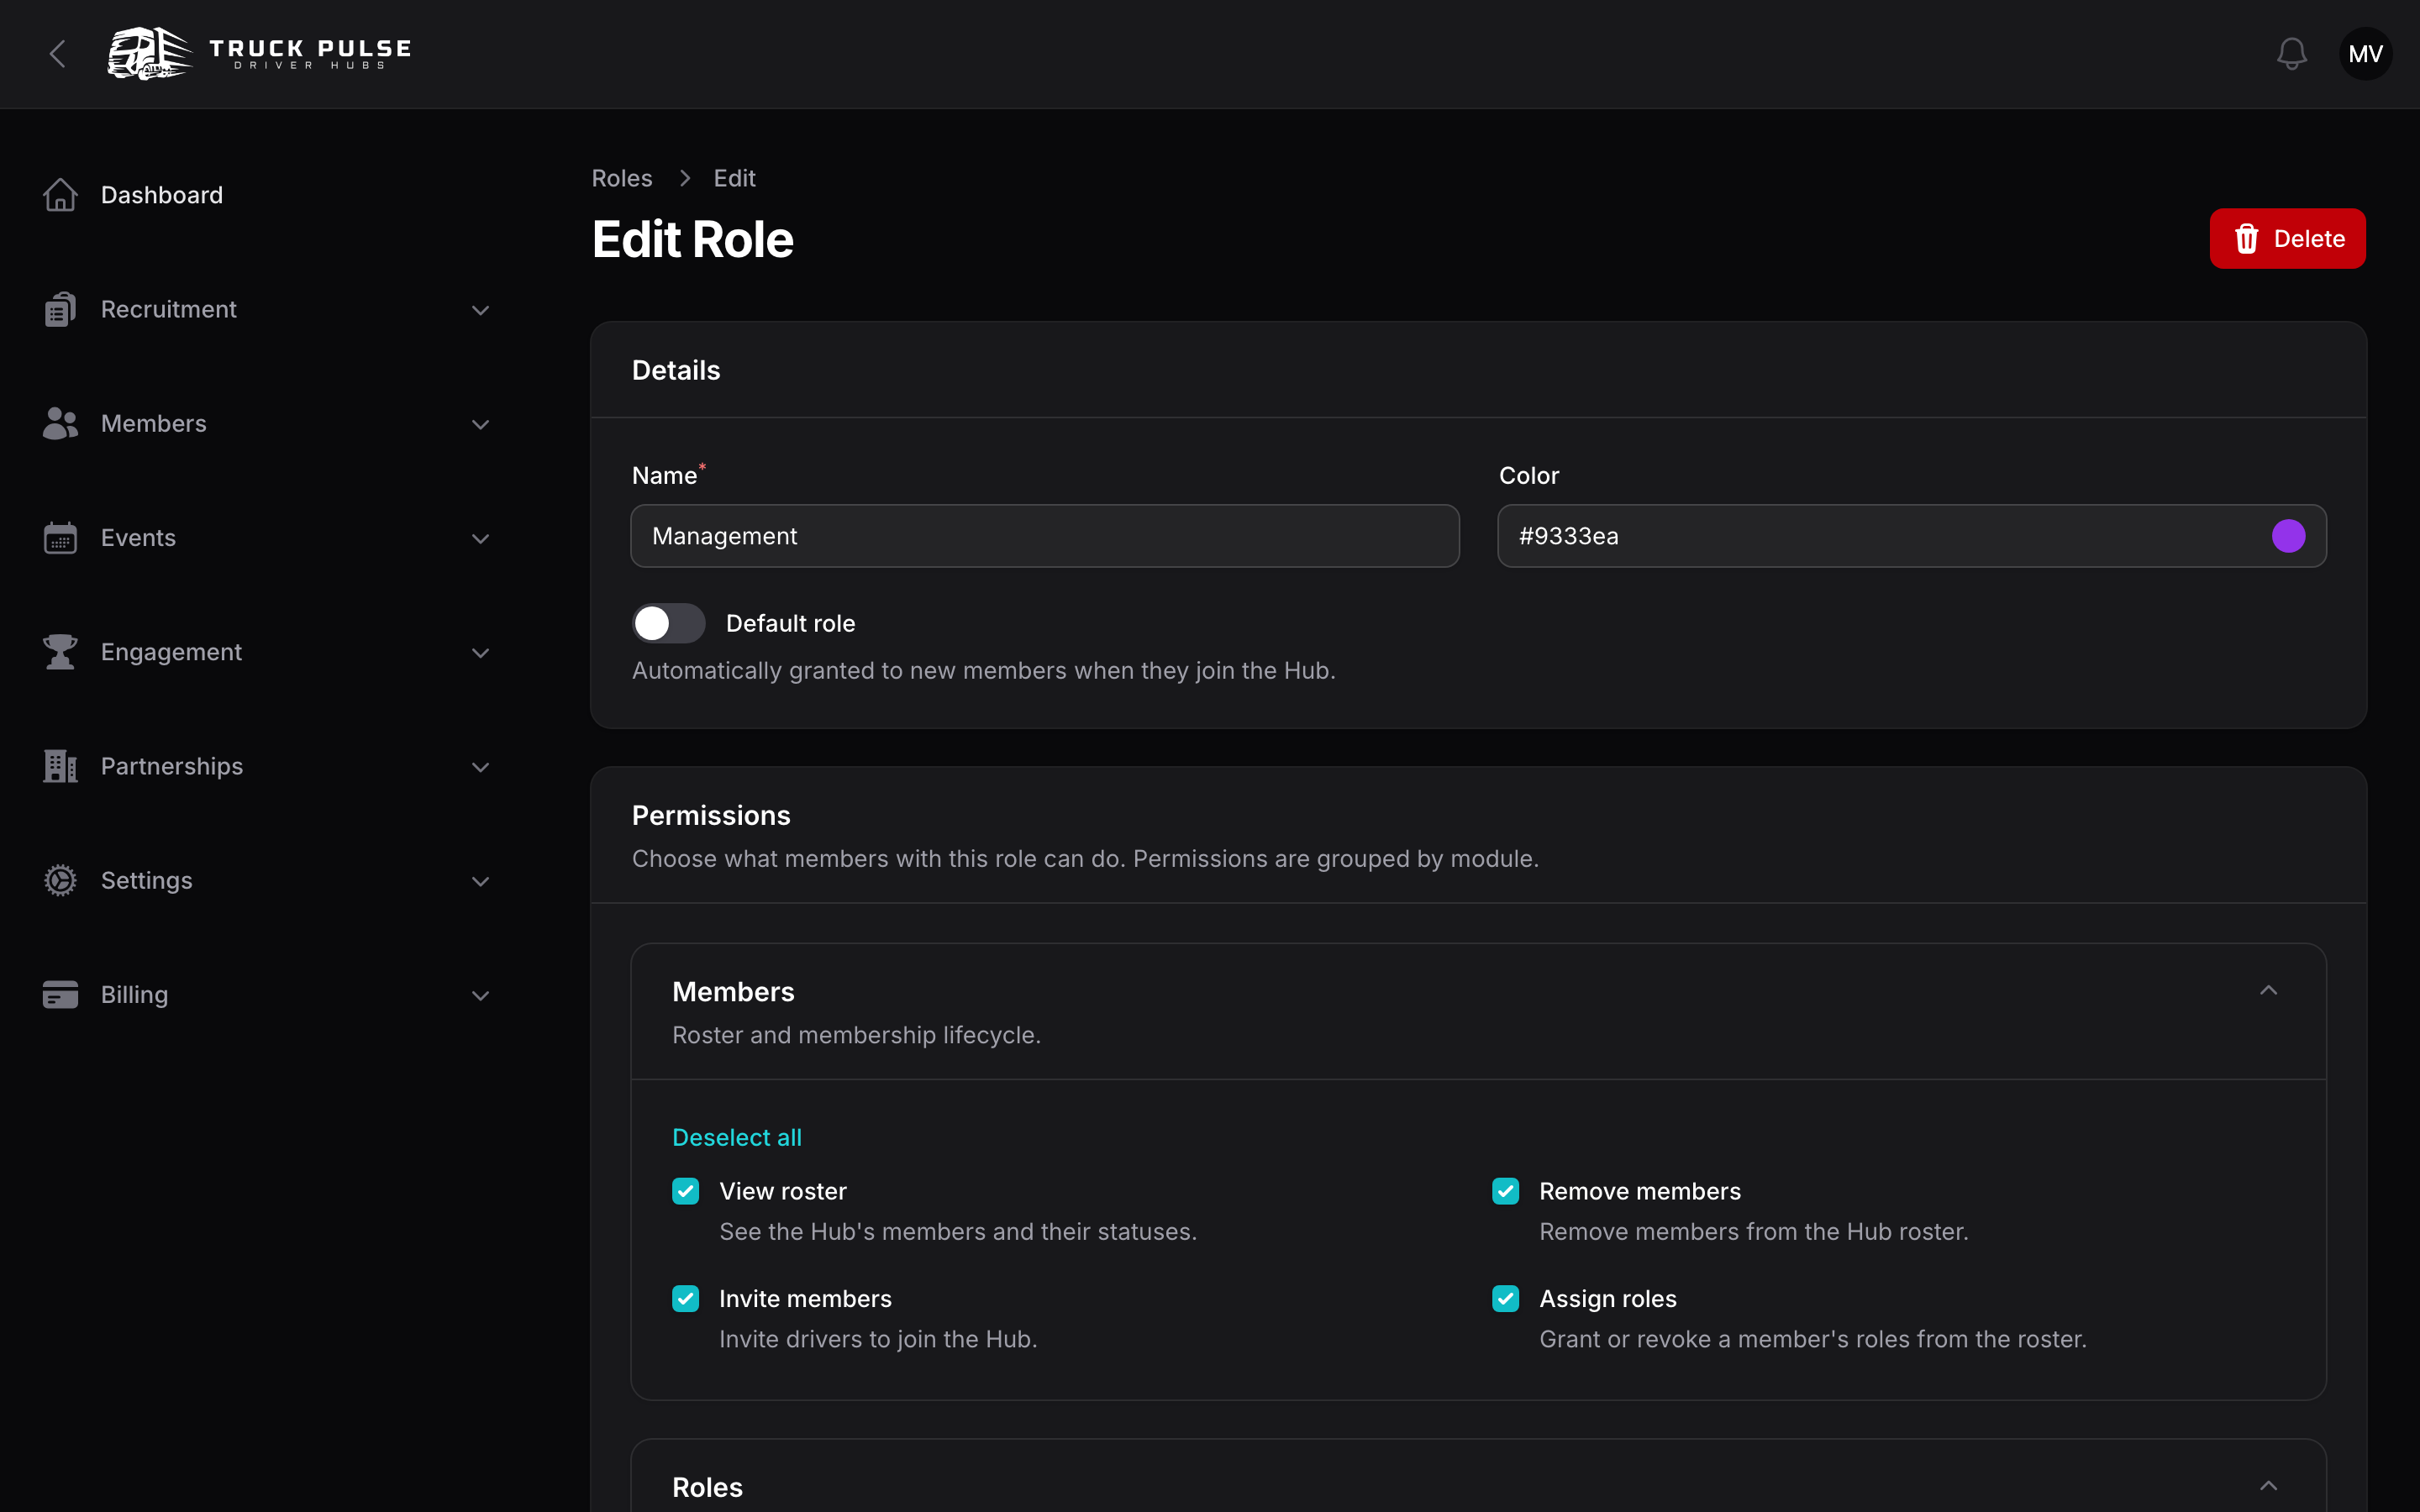The height and width of the screenshot is (1512, 2420).
Task: Click the back arrow in header
Action: click(x=58, y=54)
